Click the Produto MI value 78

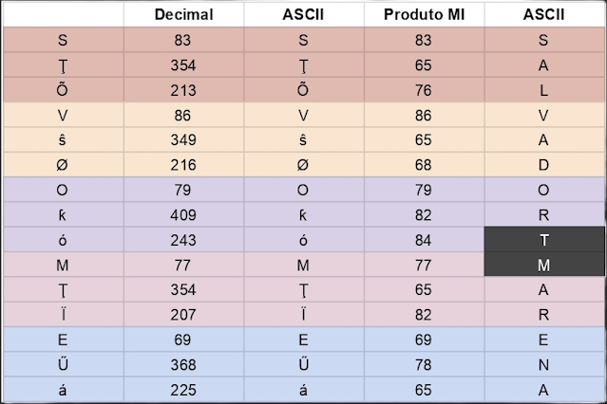click(424, 364)
